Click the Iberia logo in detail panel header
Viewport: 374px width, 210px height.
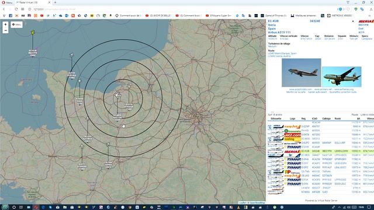[x=366, y=22]
